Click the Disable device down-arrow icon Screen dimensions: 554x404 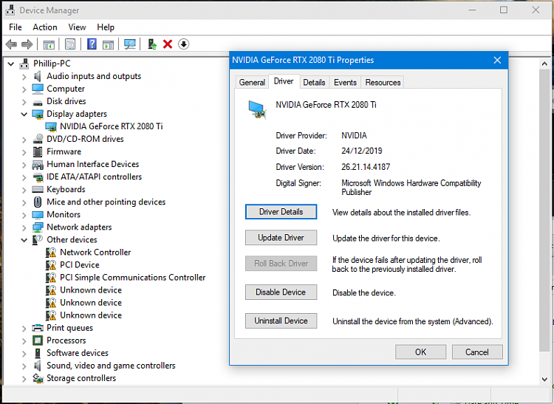[x=183, y=44]
